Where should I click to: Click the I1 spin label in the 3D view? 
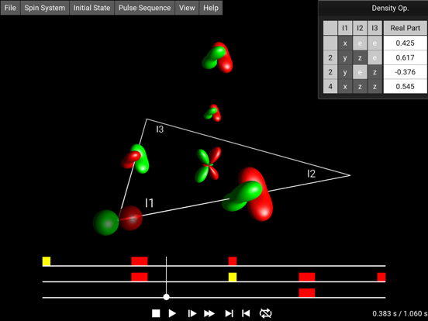click(149, 203)
